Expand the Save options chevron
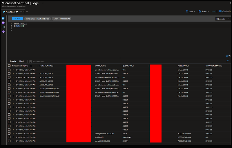This screenshot has height=148, width=232. [195, 11]
